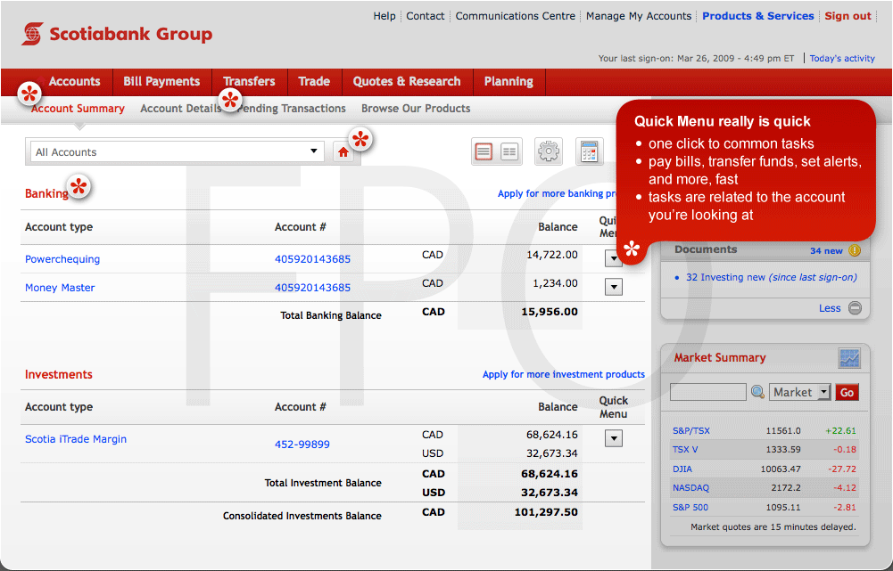
Task: Click the asterisk marker next to Banking
Action: (x=79, y=187)
